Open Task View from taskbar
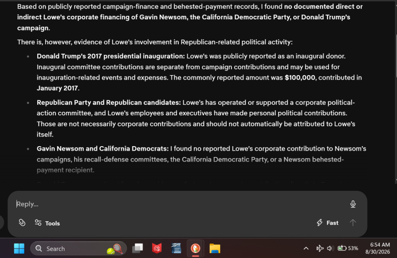 (138, 249)
